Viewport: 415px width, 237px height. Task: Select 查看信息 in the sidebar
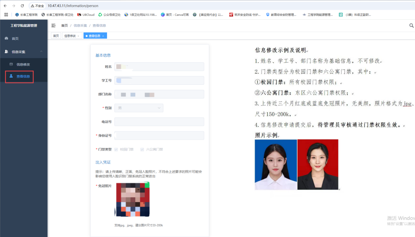point(23,76)
